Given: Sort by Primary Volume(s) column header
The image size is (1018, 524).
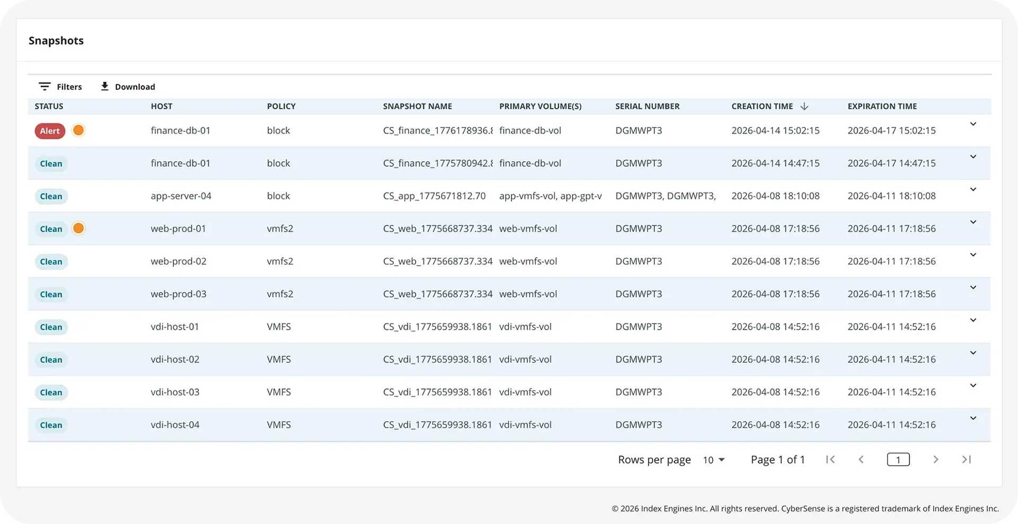Looking at the screenshot, I should [540, 106].
